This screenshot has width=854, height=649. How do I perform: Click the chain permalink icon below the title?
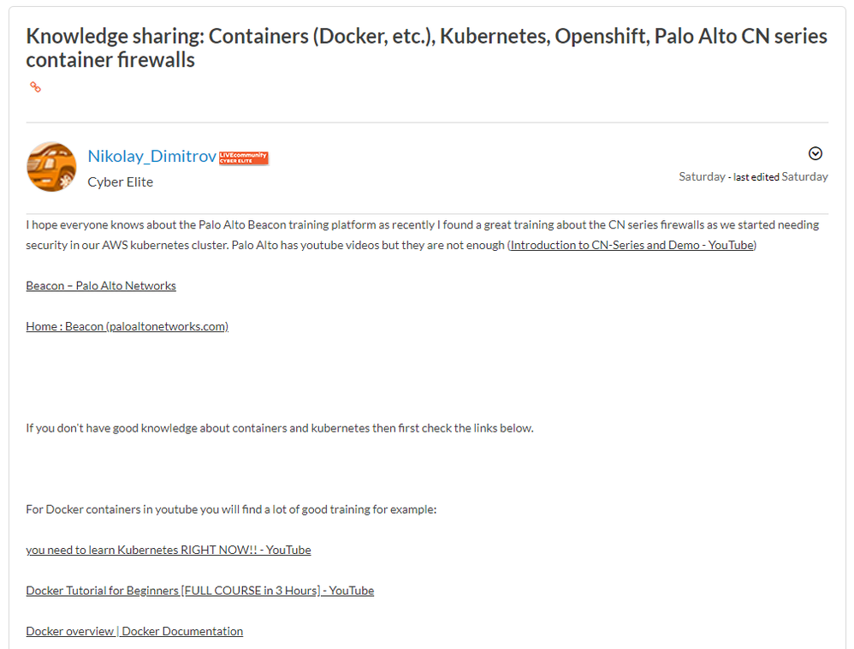pos(36,87)
